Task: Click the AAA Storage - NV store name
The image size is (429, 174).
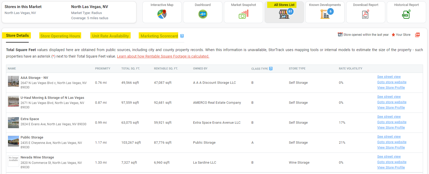Action: click(34, 78)
